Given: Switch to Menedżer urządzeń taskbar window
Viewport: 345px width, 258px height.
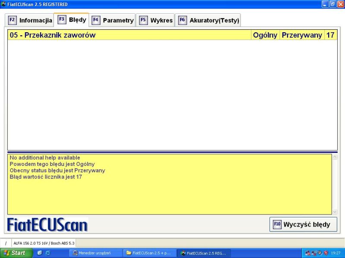Looking at the screenshot, I should pos(95,253).
